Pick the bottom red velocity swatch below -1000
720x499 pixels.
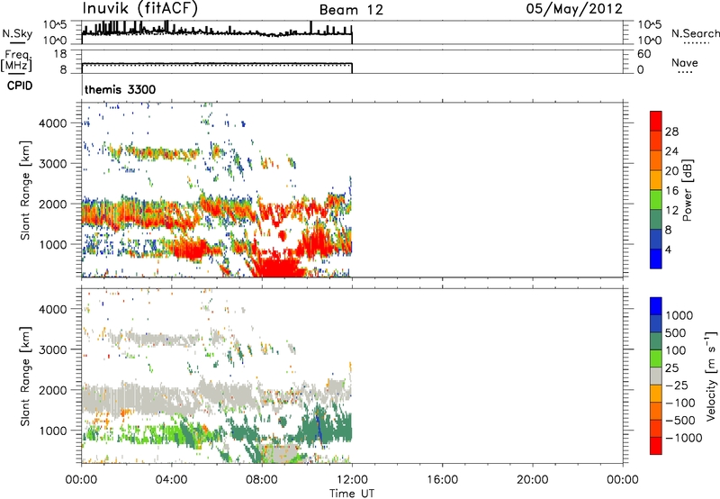(x=656, y=446)
